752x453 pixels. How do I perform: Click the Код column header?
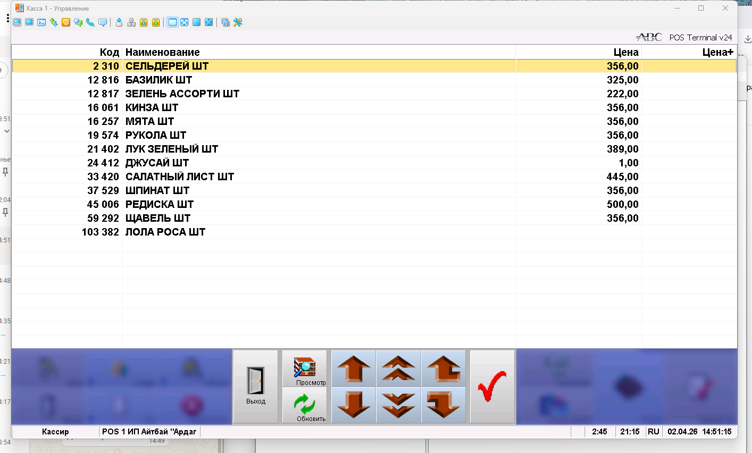pos(67,52)
